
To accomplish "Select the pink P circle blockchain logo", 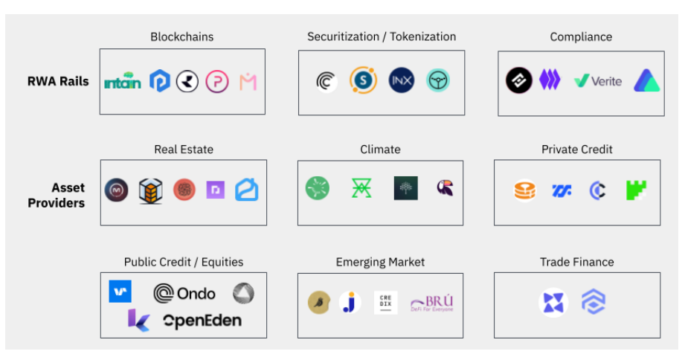I will click(217, 81).
